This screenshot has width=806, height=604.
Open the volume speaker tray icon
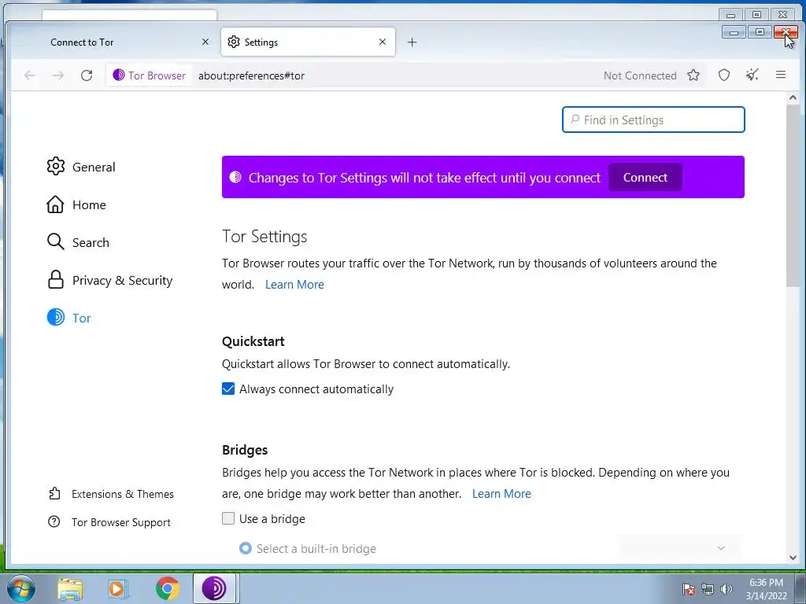click(x=726, y=589)
